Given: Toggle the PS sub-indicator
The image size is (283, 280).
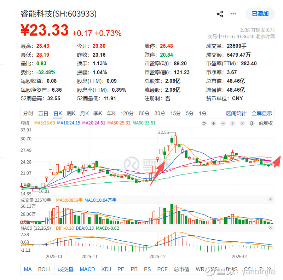Looking at the screenshot, I should (147, 269).
